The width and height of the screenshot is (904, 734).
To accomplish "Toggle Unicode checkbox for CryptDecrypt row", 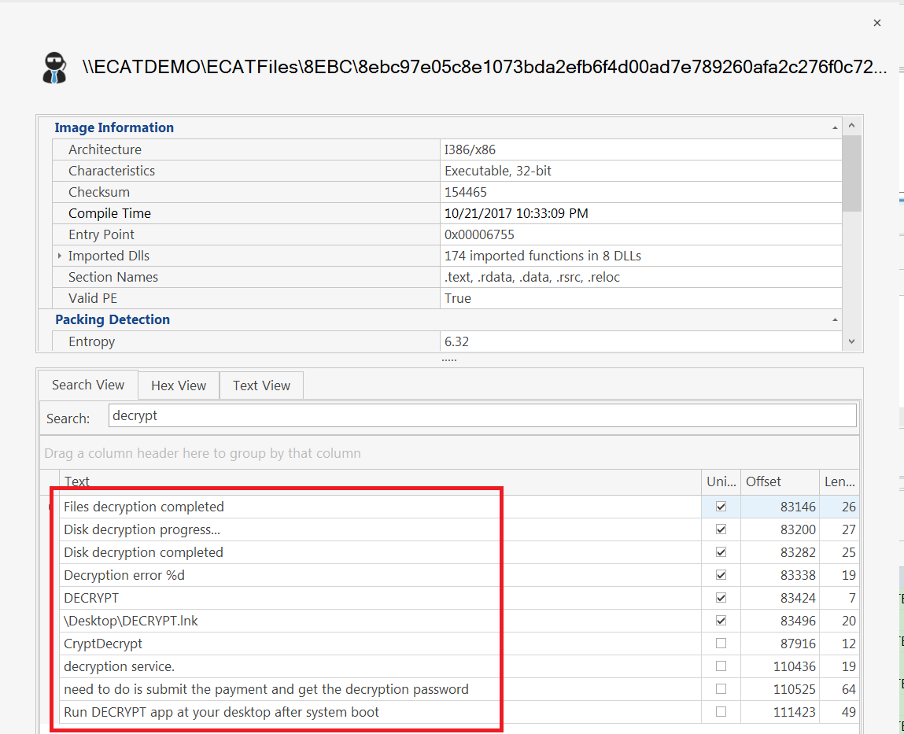I will tap(721, 644).
